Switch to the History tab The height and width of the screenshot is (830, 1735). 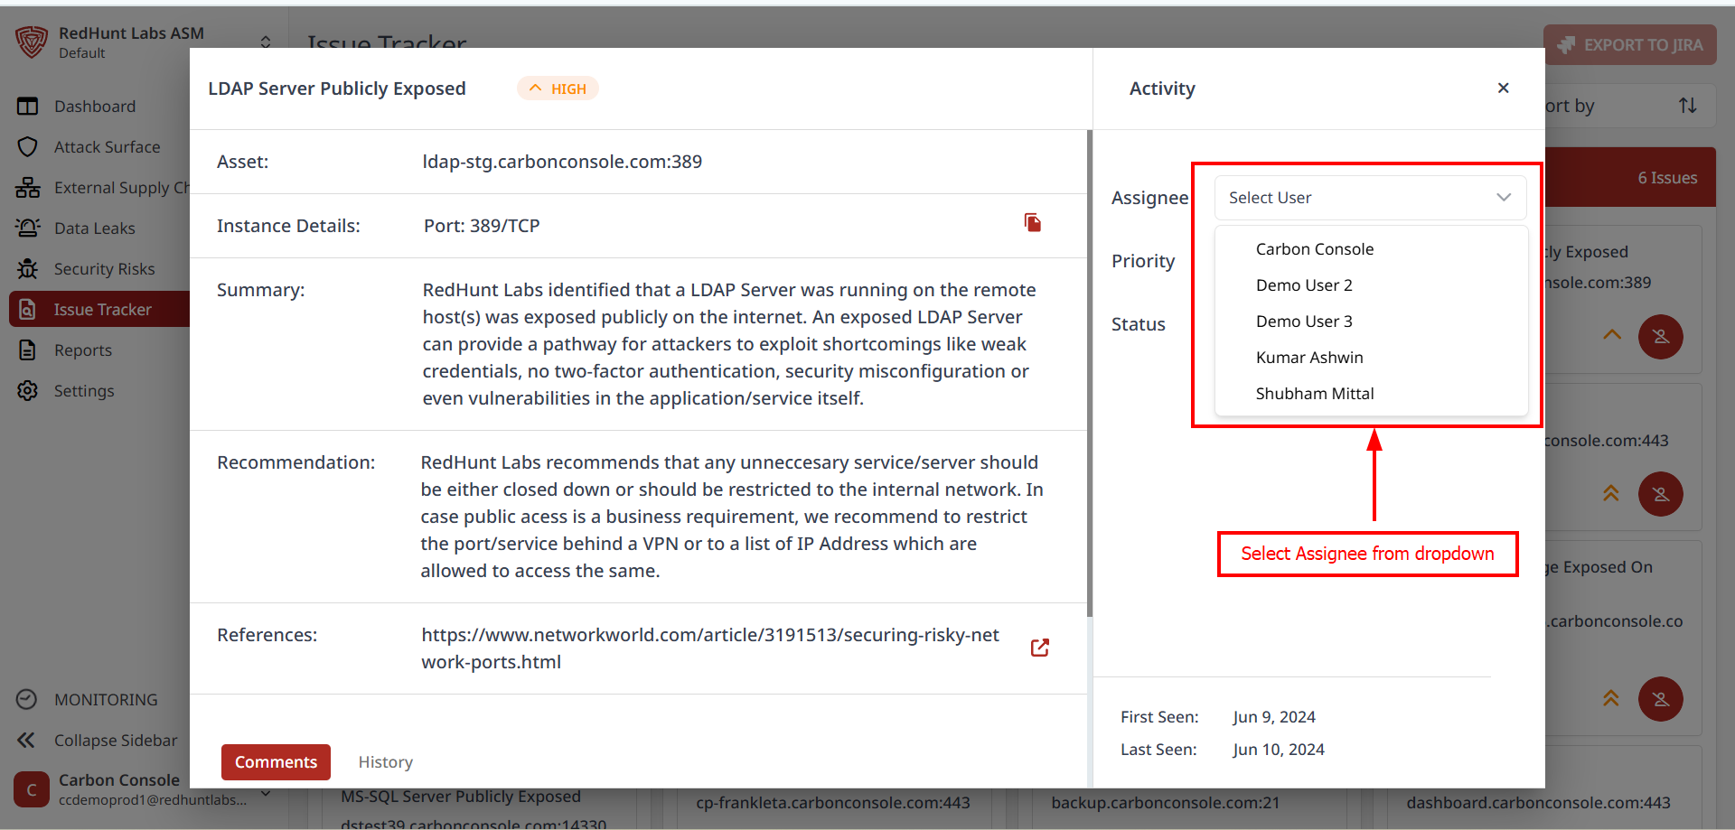pyautogui.click(x=385, y=762)
